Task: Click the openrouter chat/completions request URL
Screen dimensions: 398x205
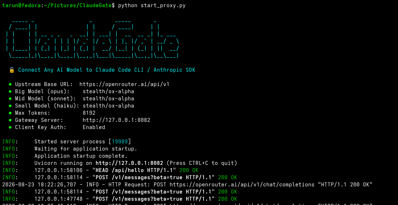Action: tap(242, 185)
